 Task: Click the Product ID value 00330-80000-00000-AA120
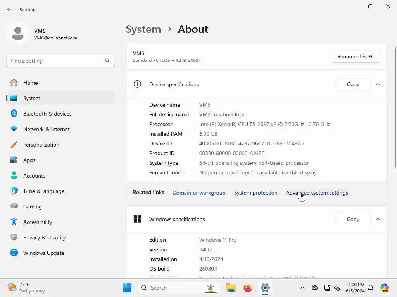click(x=232, y=153)
